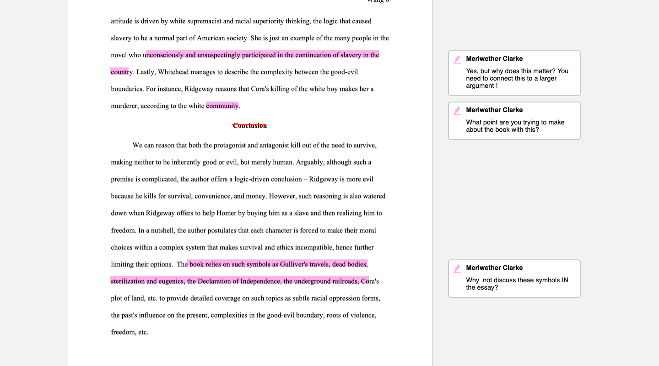Click the highlighter icon on the 'Yes, but why does this matter?' comment
This screenshot has width=659, height=366.
[x=457, y=59]
